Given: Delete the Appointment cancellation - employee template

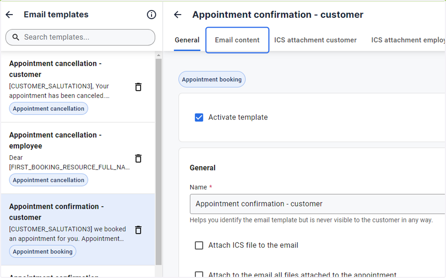Looking at the screenshot, I should coord(138,158).
